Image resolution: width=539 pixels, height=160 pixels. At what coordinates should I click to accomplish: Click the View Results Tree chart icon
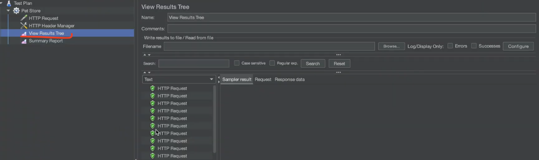tap(24, 33)
